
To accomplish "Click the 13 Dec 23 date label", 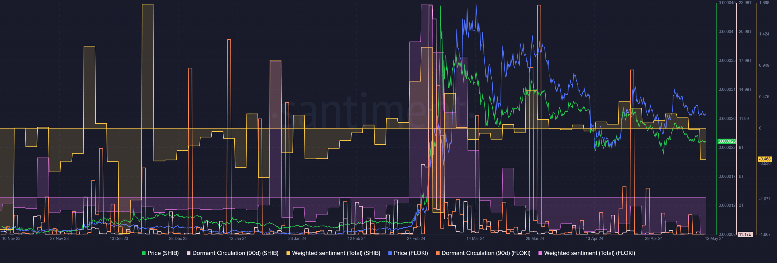I will point(119,239).
